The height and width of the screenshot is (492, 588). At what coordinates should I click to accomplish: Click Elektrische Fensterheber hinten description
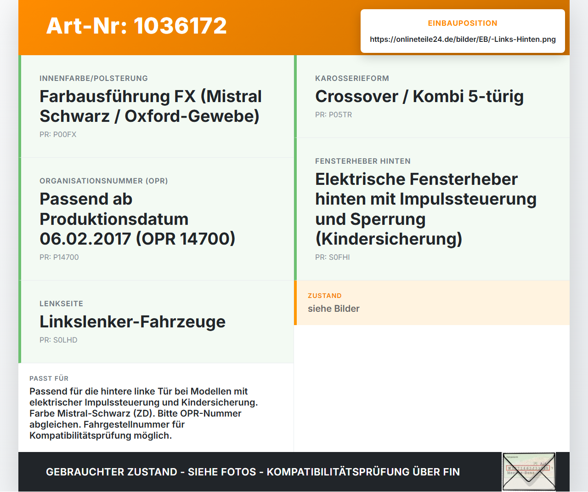coord(426,209)
